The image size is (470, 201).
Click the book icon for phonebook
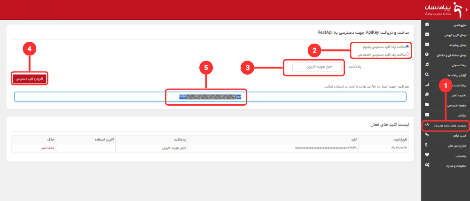(427, 95)
